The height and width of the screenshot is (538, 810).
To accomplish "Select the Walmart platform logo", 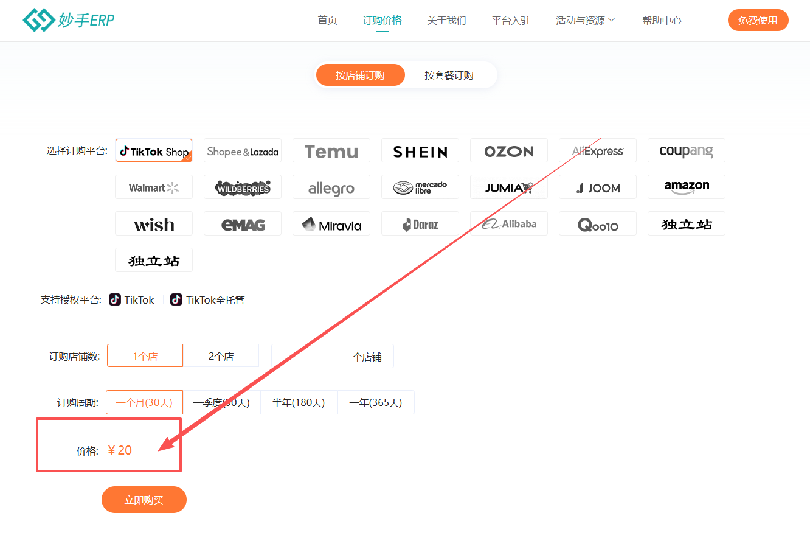I will click(x=153, y=187).
